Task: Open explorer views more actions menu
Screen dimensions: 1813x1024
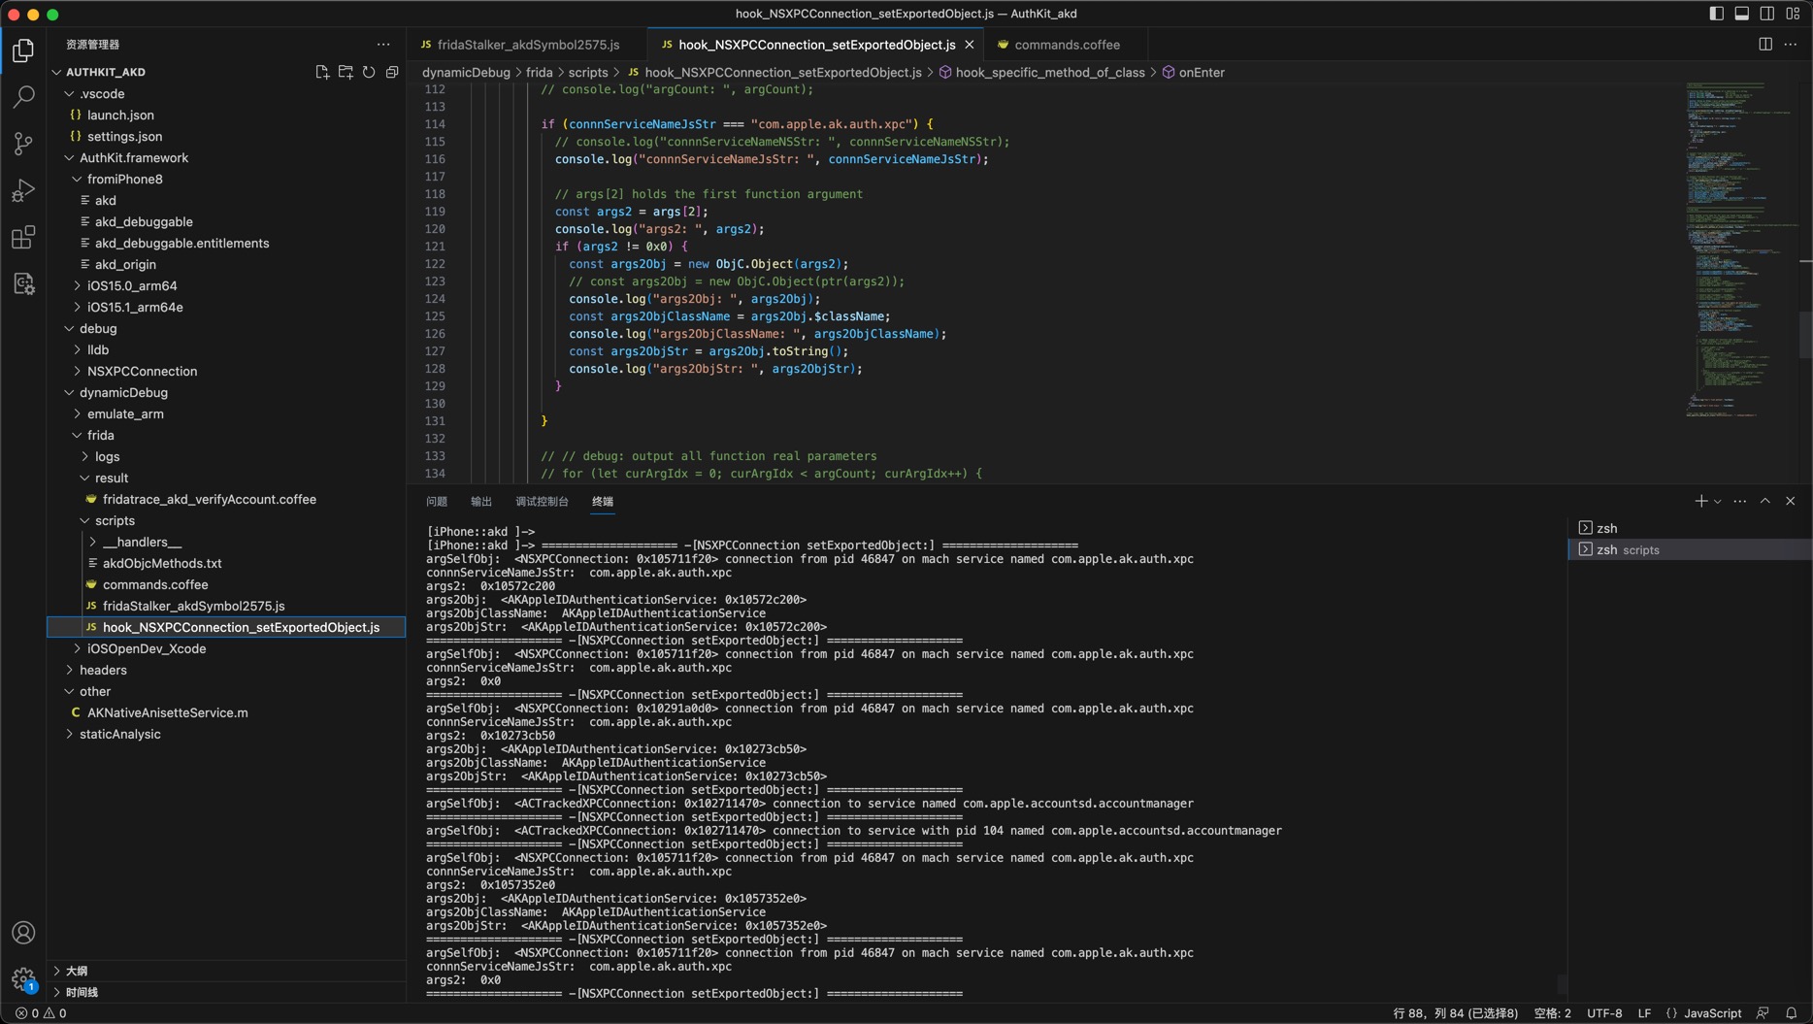Action: pyautogui.click(x=383, y=45)
